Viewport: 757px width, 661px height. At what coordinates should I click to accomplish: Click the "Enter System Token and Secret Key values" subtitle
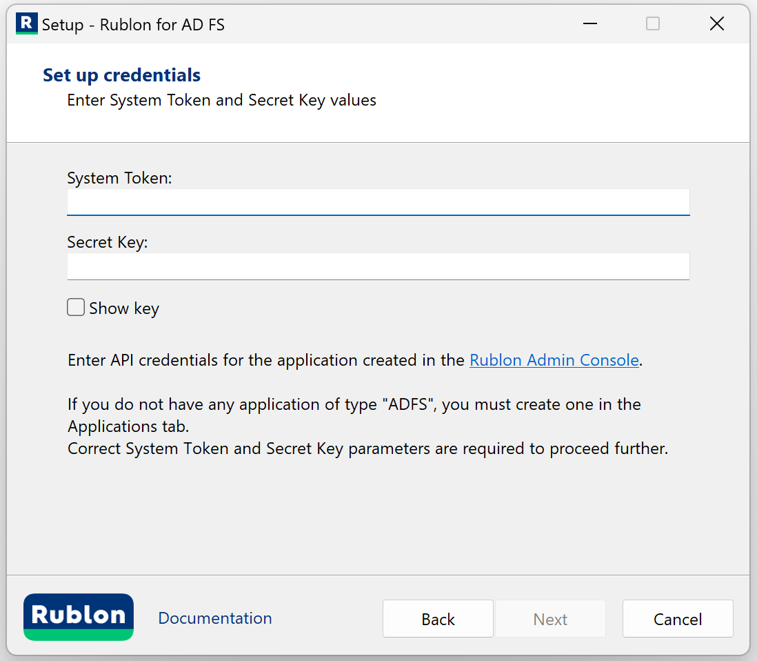(x=221, y=100)
